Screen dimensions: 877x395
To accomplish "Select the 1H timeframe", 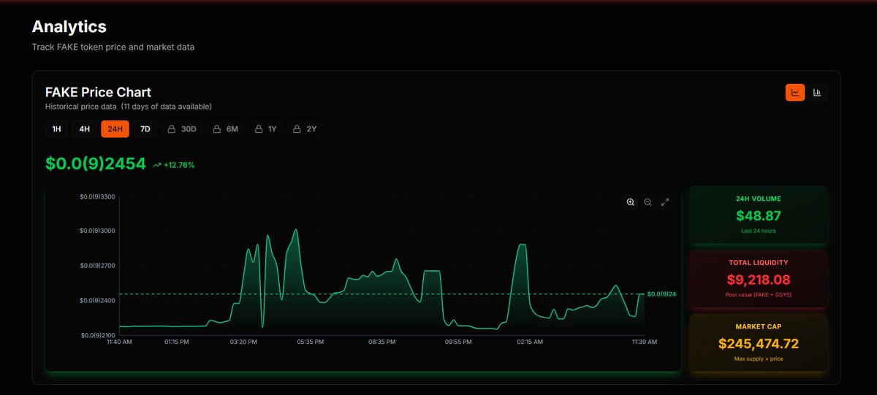I will click(x=56, y=129).
